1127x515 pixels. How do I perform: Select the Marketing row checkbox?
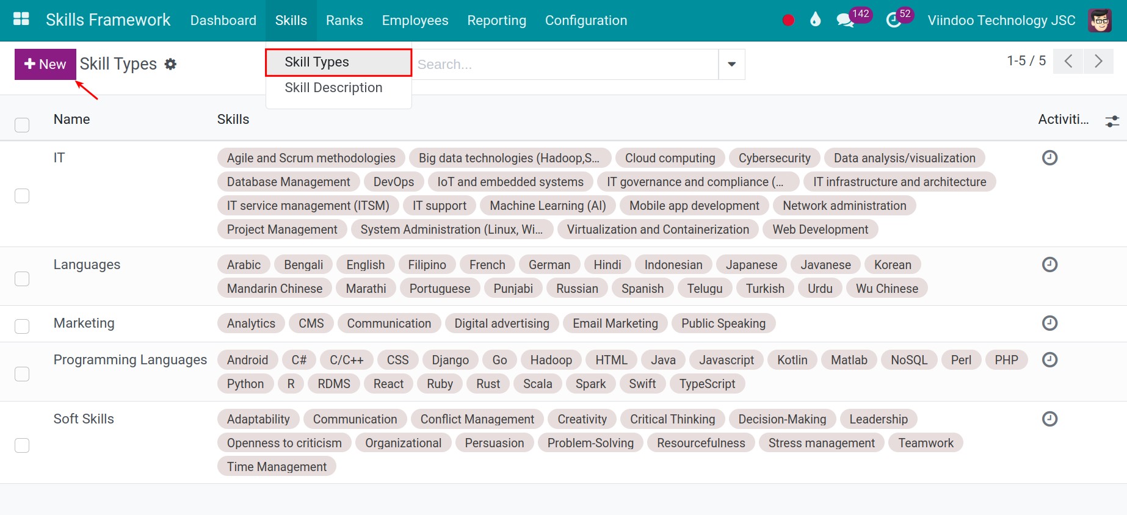pyautogui.click(x=22, y=326)
